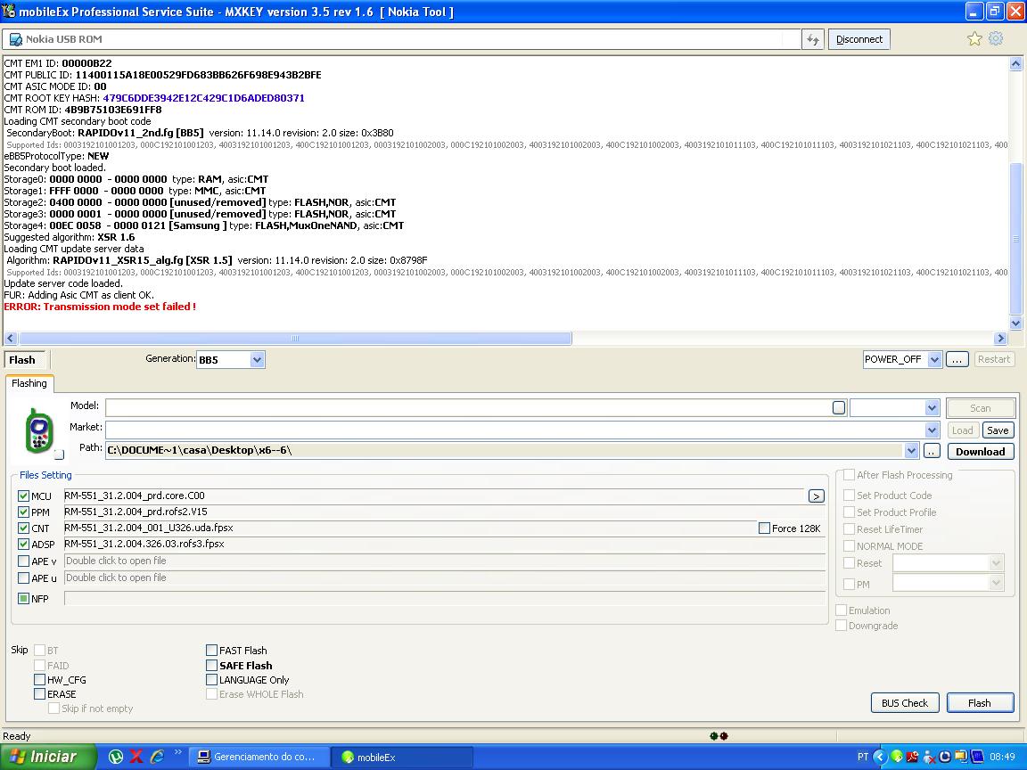Click the green phone icon
The image size is (1027, 770).
(x=38, y=430)
